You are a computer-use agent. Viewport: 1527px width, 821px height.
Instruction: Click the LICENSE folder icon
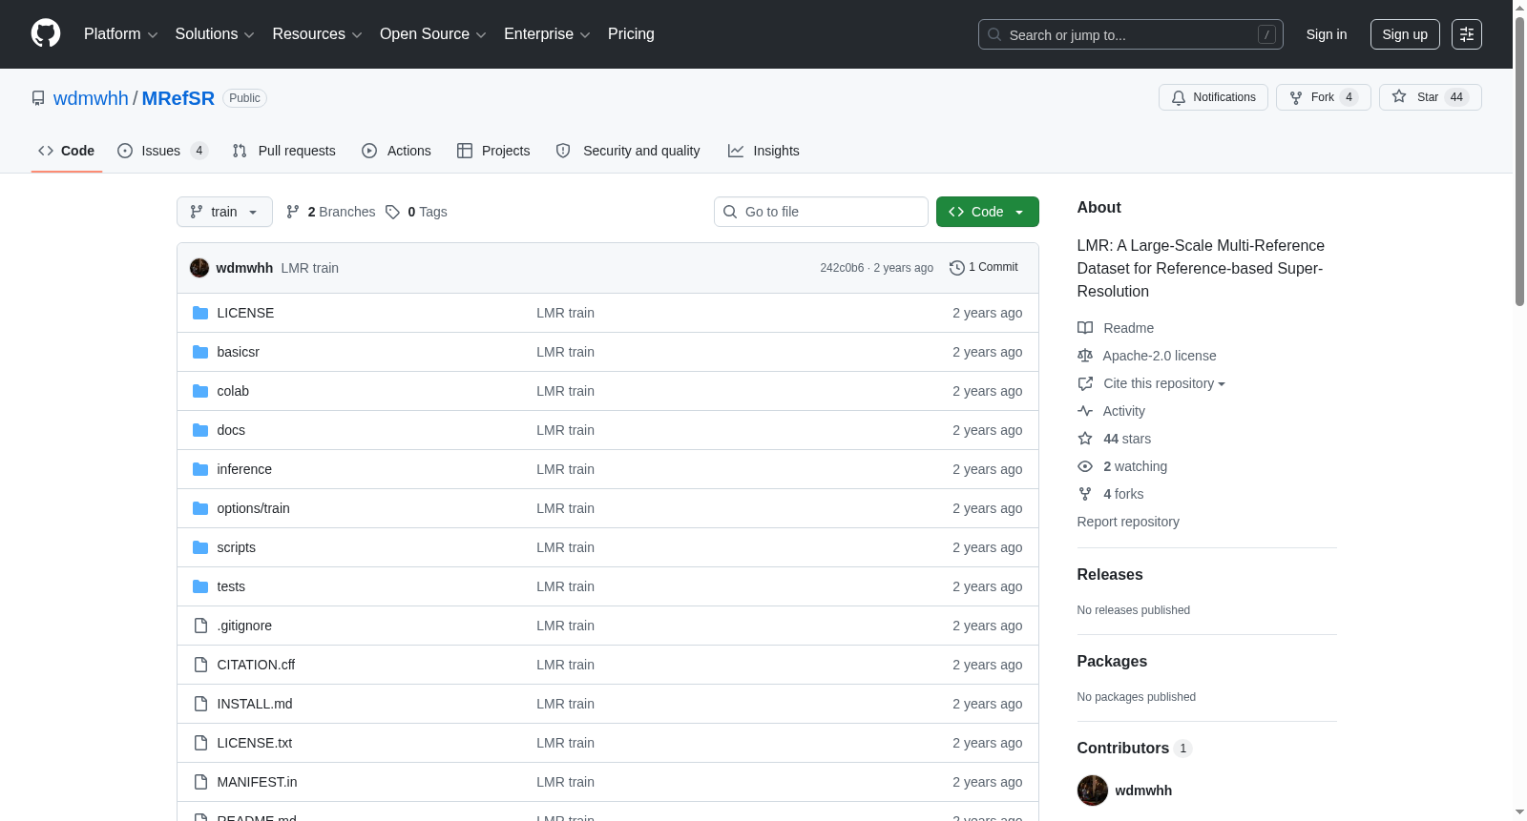tap(200, 313)
